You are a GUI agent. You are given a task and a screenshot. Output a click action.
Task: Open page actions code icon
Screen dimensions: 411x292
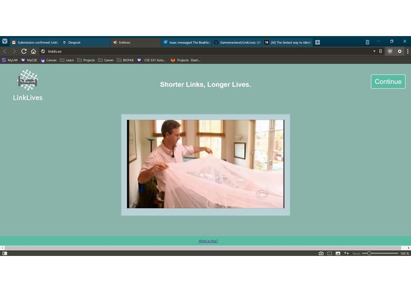tap(347, 253)
